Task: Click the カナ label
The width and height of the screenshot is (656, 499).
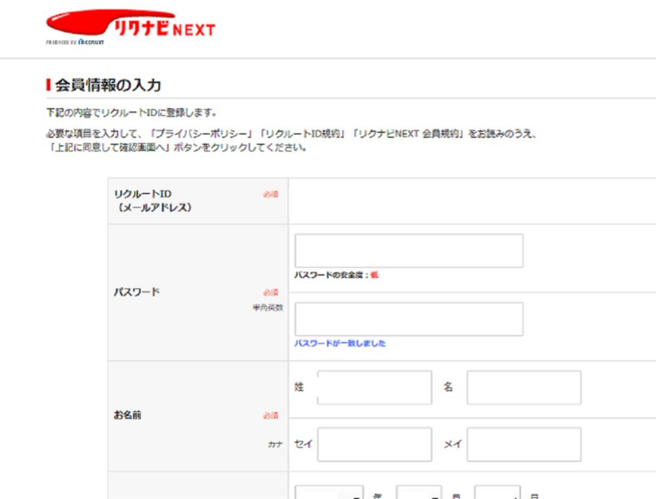Action: (x=276, y=444)
